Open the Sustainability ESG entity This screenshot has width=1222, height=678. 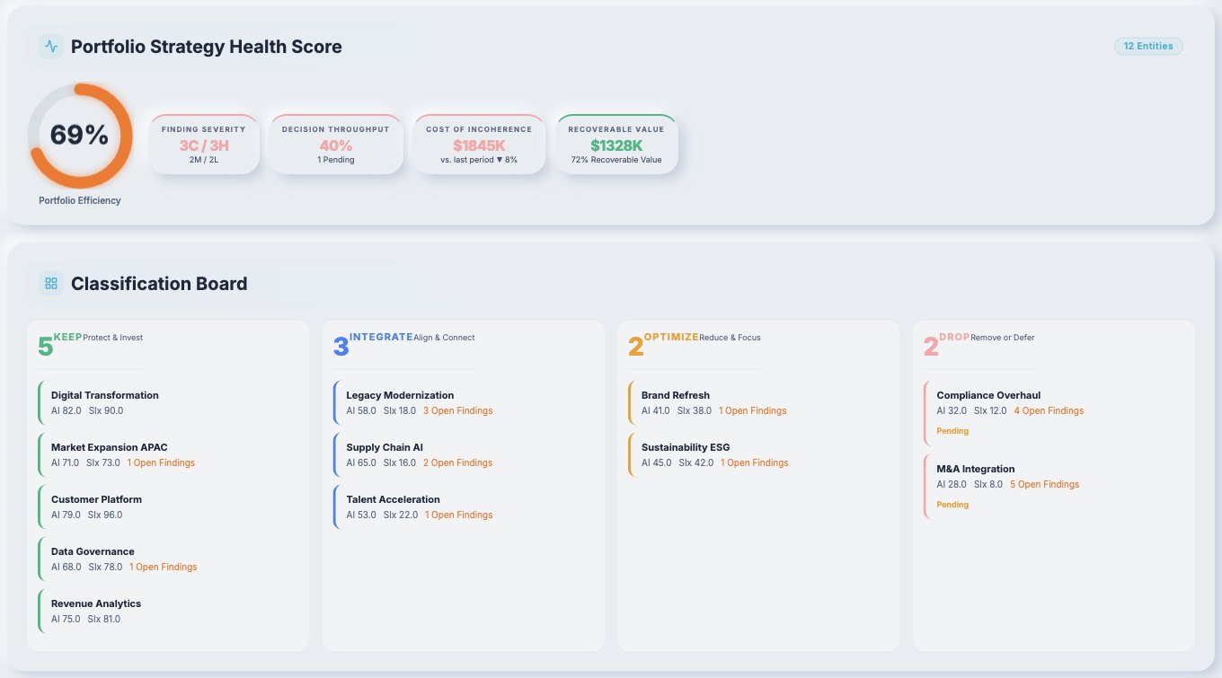point(757,454)
